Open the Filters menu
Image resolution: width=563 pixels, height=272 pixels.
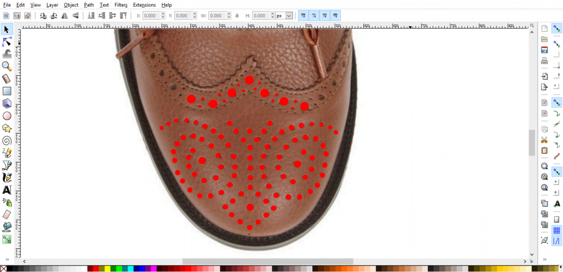coord(121,5)
